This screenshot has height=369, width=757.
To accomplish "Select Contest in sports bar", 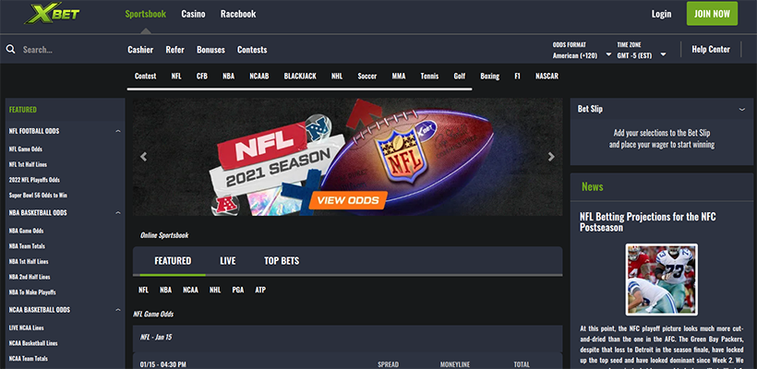I will [145, 77].
